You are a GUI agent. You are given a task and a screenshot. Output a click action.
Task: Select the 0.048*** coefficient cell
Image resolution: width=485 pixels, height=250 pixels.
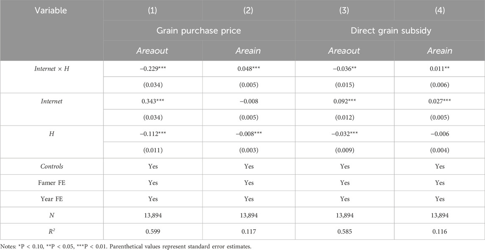point(249,69)
